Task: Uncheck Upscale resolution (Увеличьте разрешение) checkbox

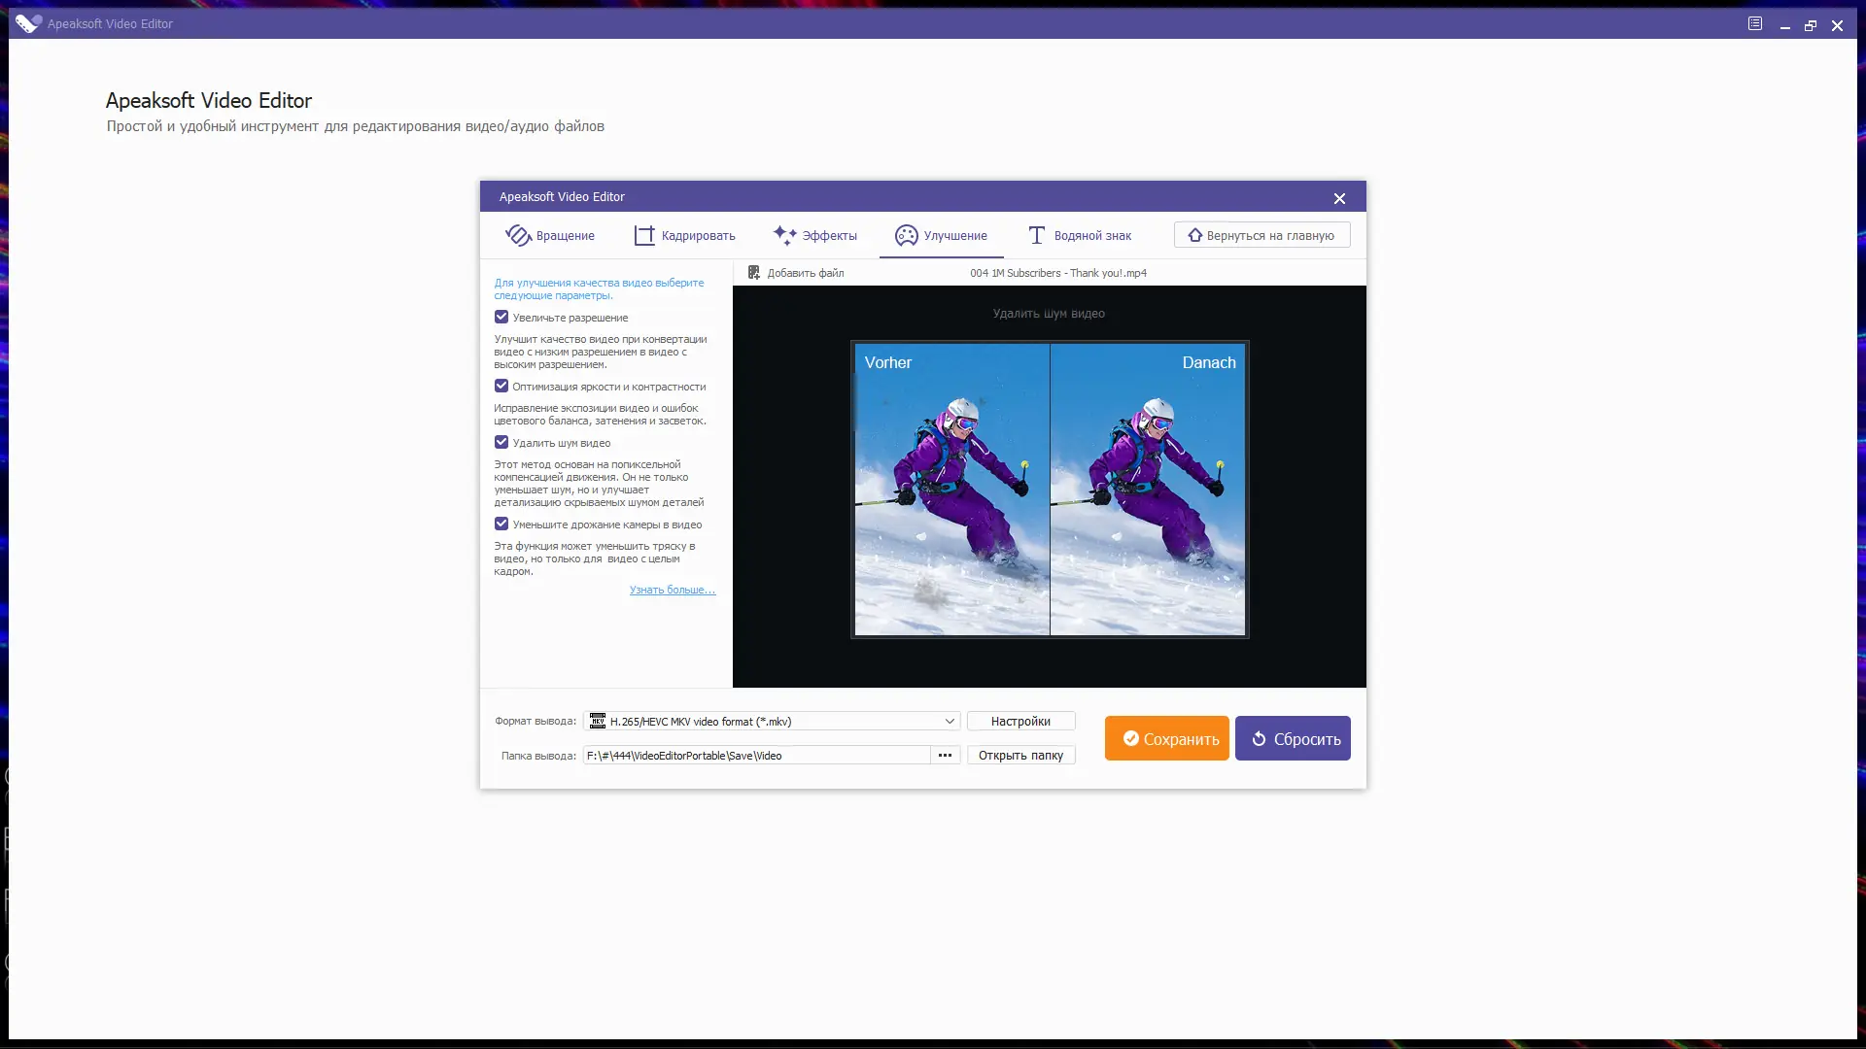Action: tap(501, 317)
